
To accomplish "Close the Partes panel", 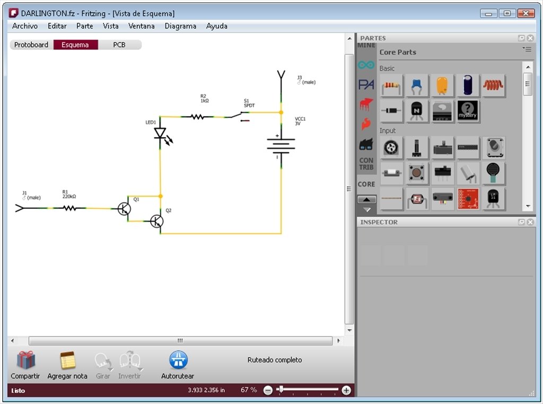I will click(x=530, y=38).
